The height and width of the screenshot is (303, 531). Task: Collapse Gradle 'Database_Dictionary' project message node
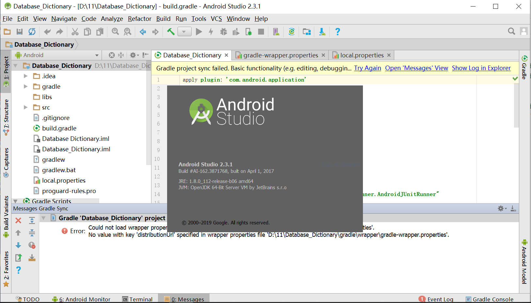43,218
